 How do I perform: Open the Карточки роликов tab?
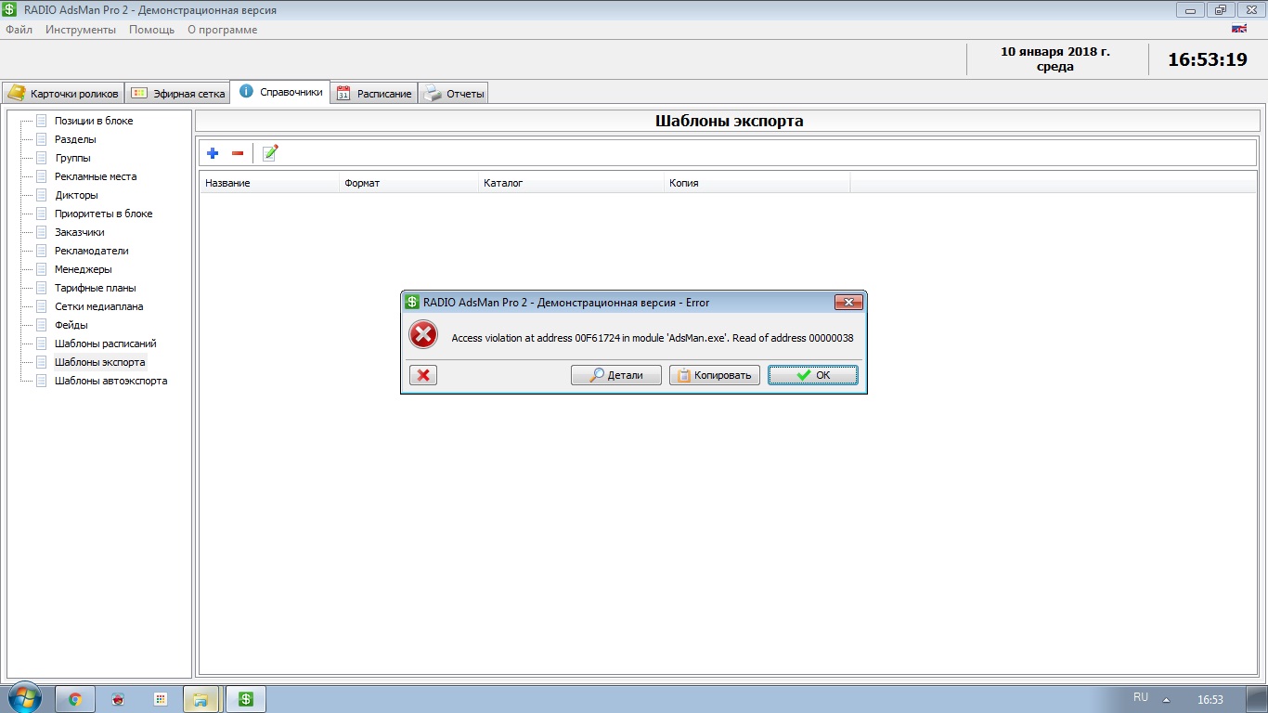coord(63,94)
